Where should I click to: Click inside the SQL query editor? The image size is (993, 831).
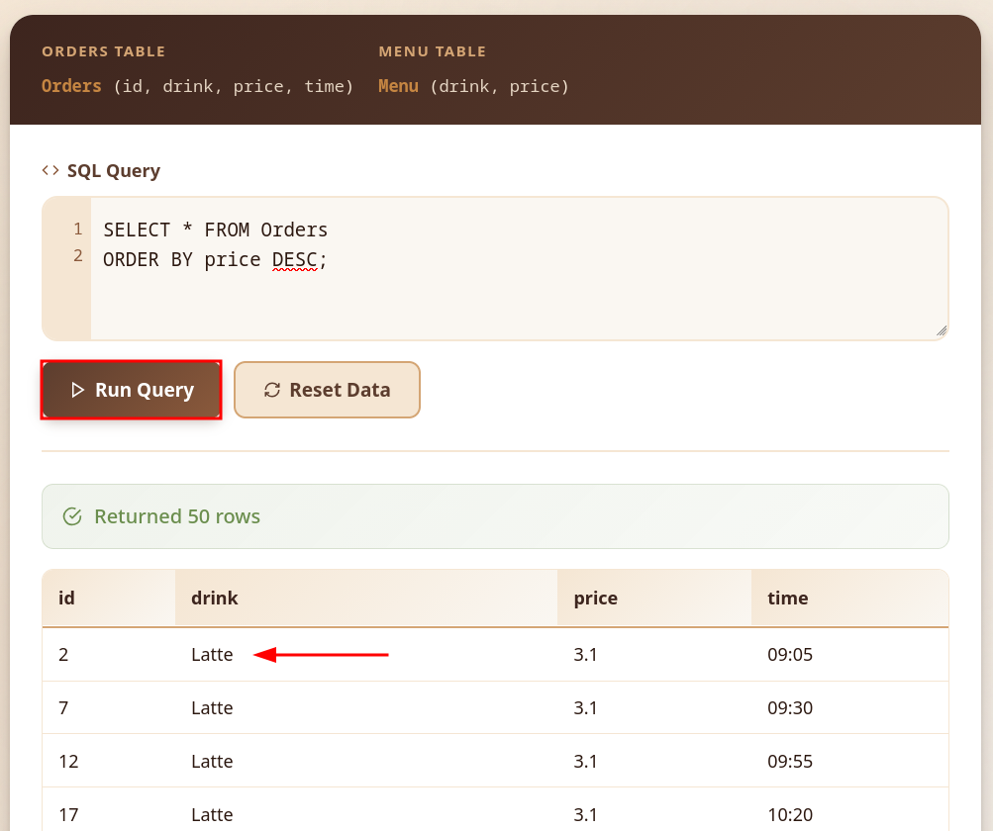click(520, 268)
